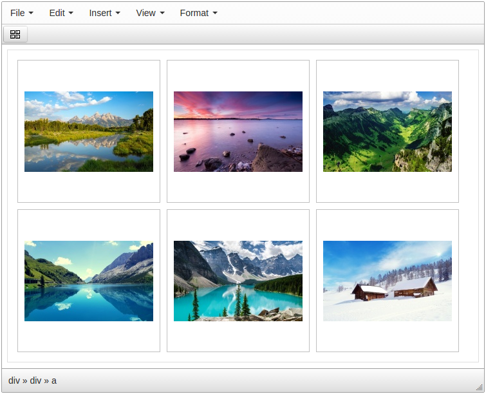
Task: Expand the Insert dropdown menu
Action: click(x=104, y=13)
